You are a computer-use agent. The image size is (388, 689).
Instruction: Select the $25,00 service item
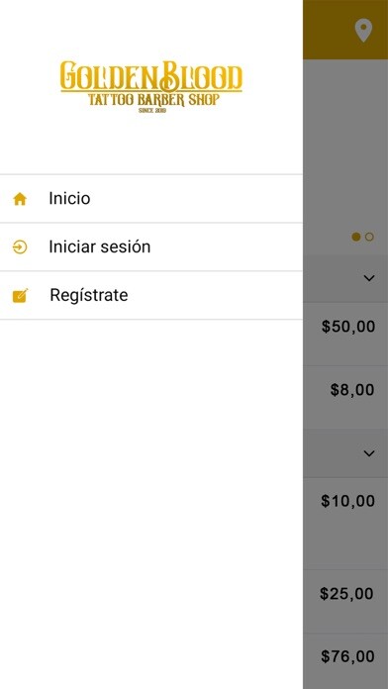(345, 602)
